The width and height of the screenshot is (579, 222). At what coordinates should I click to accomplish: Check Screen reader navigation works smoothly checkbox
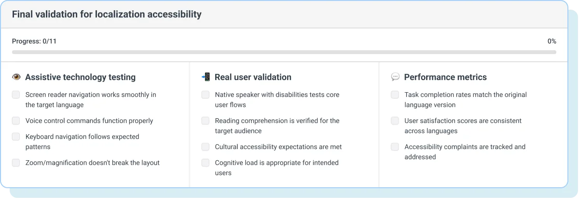tap(16, 95)
